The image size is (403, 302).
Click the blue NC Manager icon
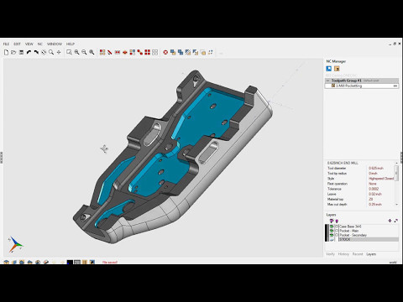329,69
